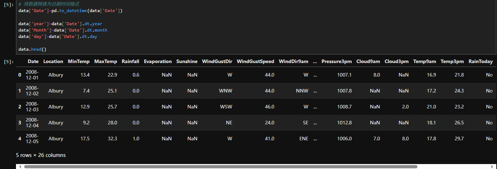Click WindGustDir value NE
Viewport: 497px width, 169px height.
point(229,123)
